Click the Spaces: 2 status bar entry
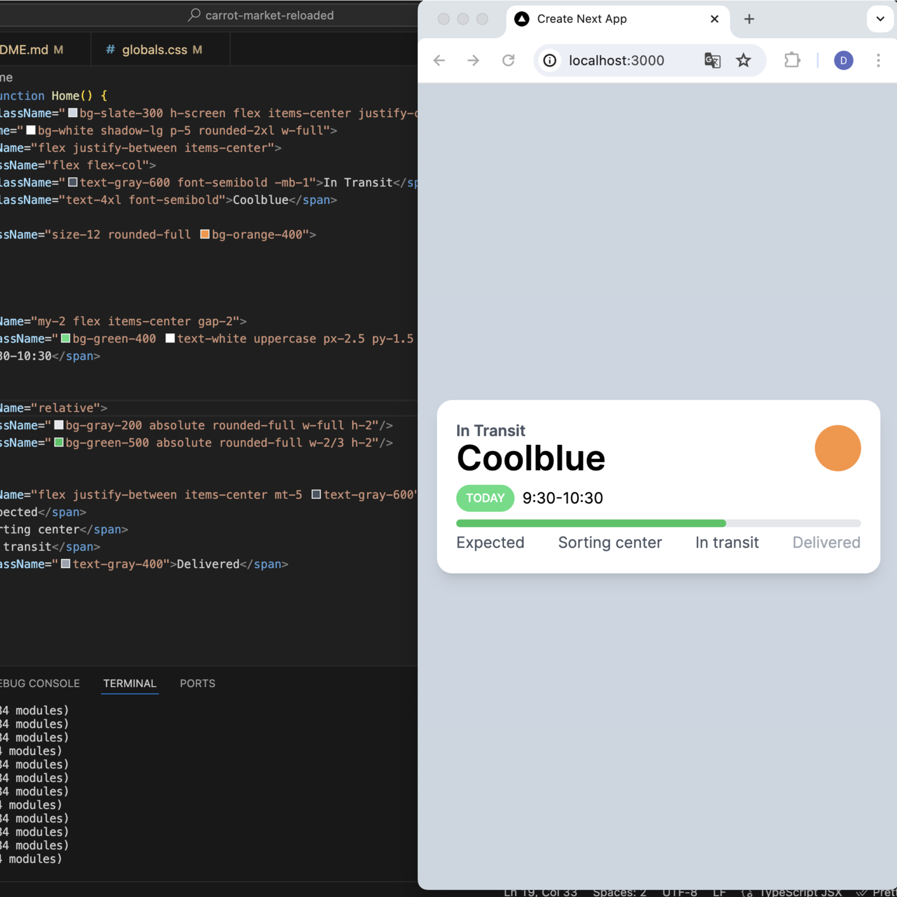The image size is (897, 897). click(x=619, y=892)
